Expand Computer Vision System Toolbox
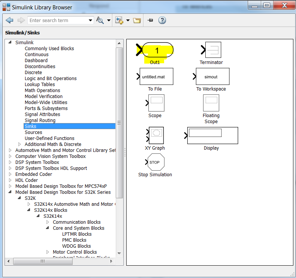 (x=10, y=156)
